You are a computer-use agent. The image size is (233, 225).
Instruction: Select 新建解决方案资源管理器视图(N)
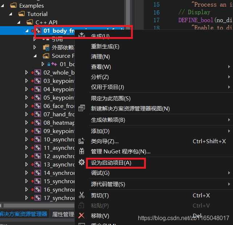[130, 108]
